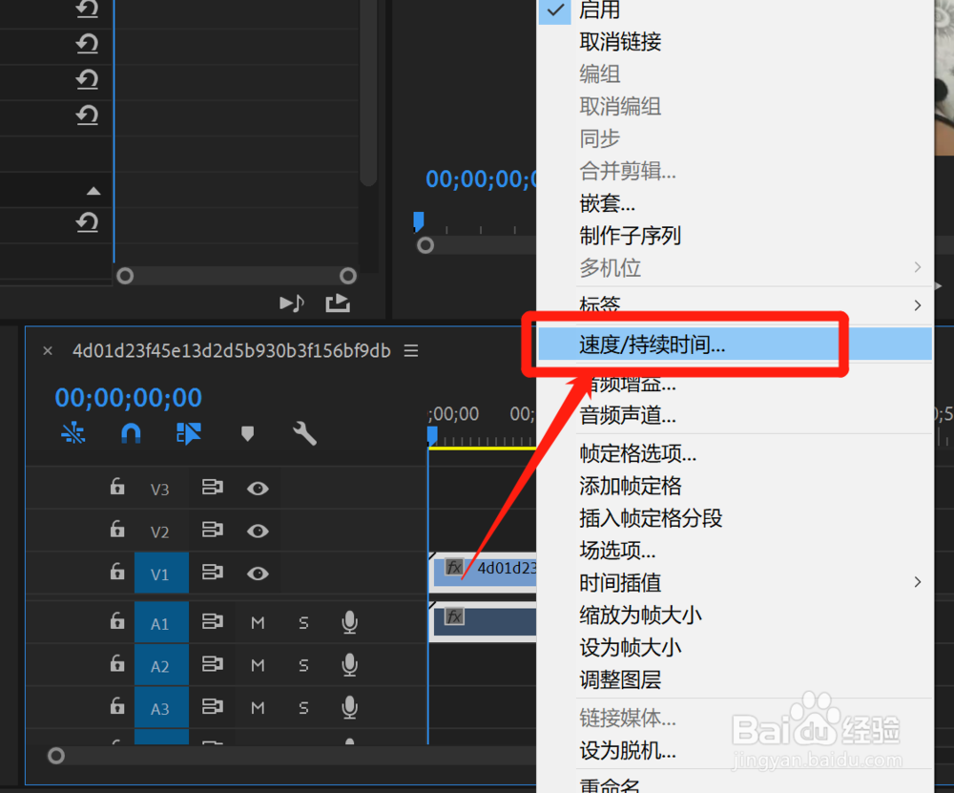Toggle V3 track lock

[116, 487]
